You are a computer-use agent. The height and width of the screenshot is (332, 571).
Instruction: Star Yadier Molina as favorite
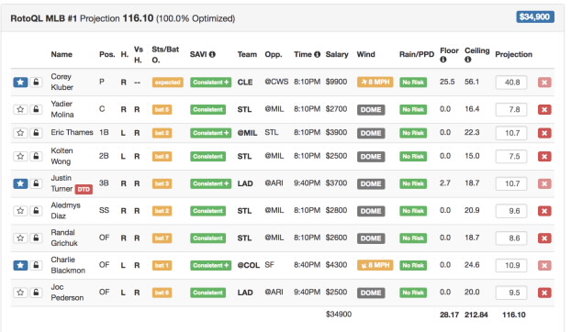20,109
